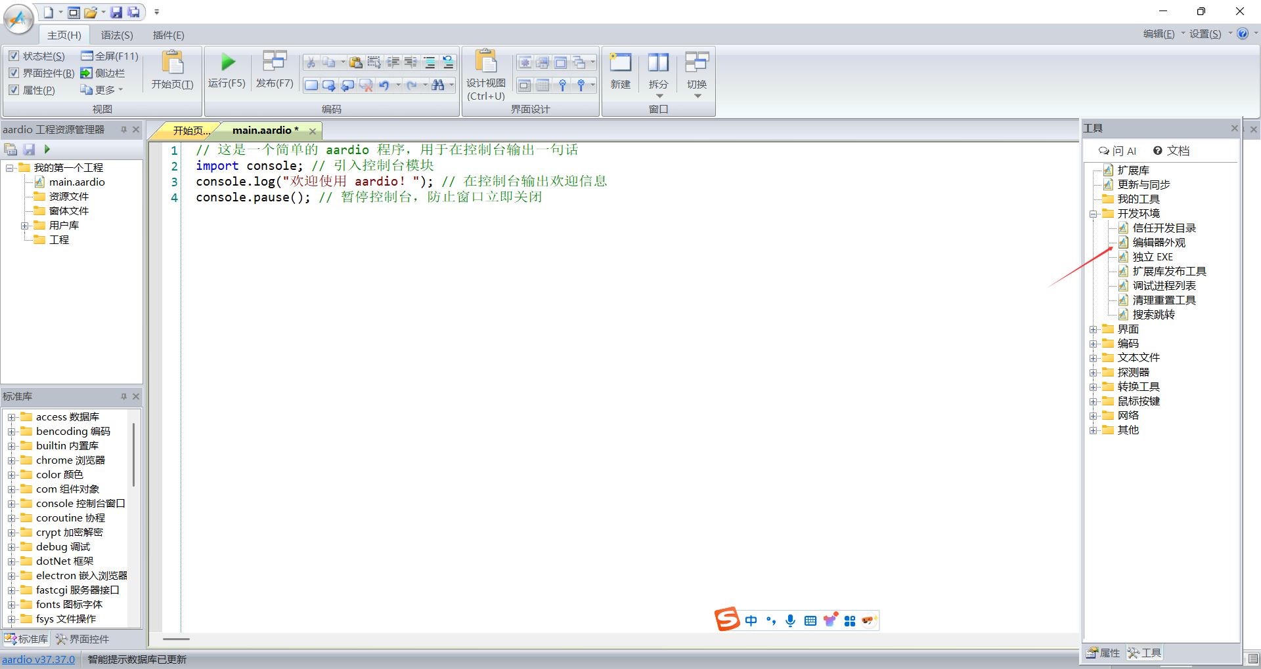Toggle the 侧边栏 sidebar button
Viewport: 1261px width, 669px height.
click(x=102, y=73)
